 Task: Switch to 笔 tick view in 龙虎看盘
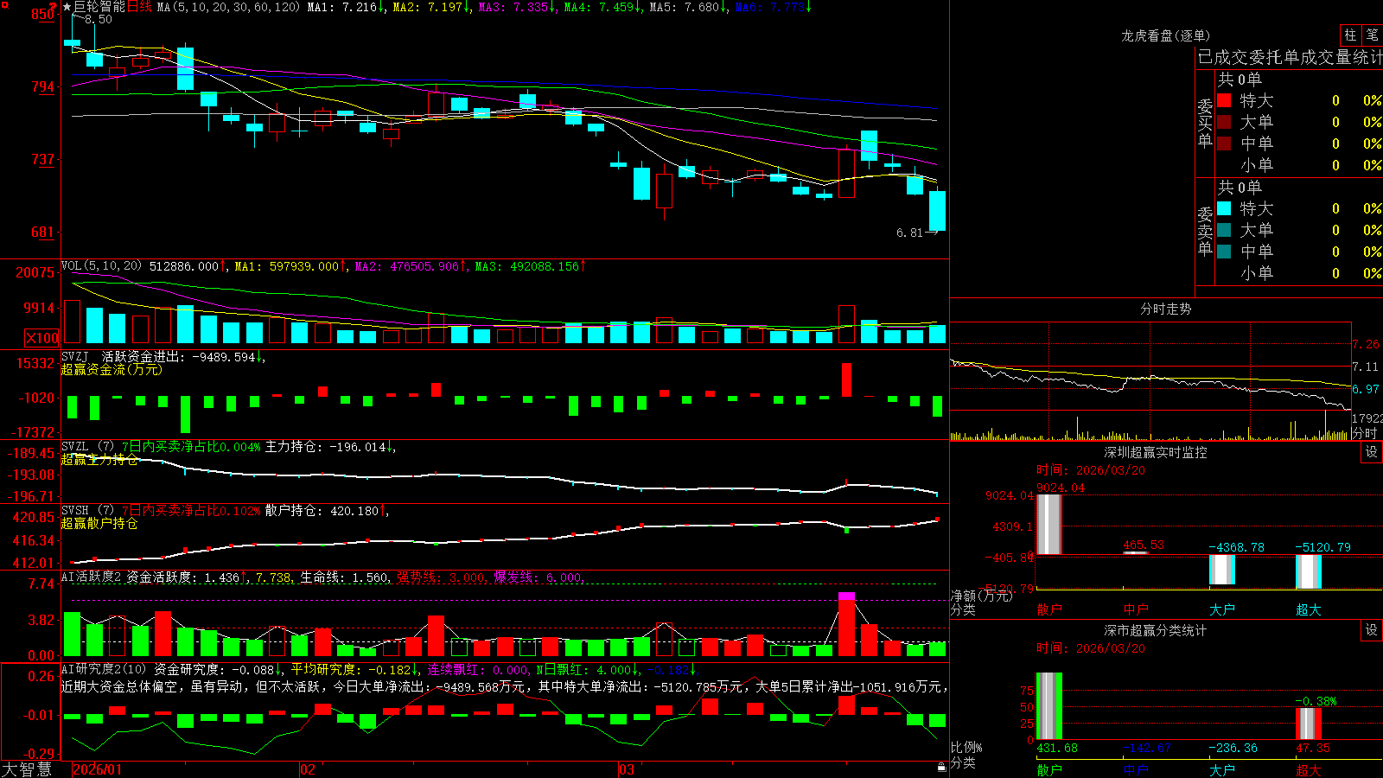tap(1372, 35)
